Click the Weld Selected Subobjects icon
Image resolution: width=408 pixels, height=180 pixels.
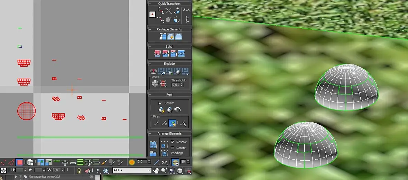(163, 83)
